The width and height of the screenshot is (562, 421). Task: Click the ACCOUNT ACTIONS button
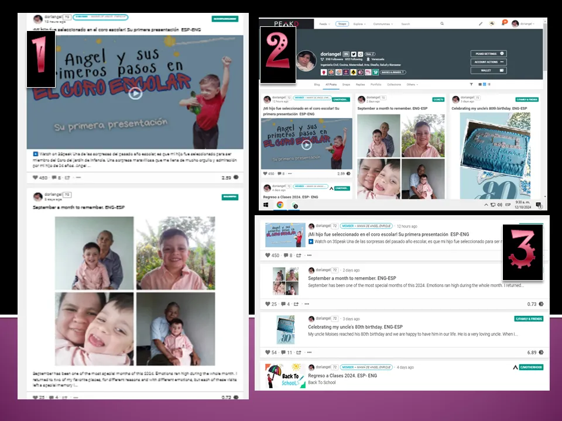pyautogui.click(x=488, y=62)
